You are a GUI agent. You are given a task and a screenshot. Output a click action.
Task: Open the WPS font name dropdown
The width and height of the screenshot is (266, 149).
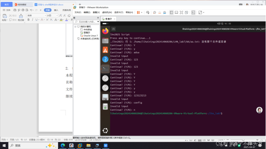(x=45, y=16)
